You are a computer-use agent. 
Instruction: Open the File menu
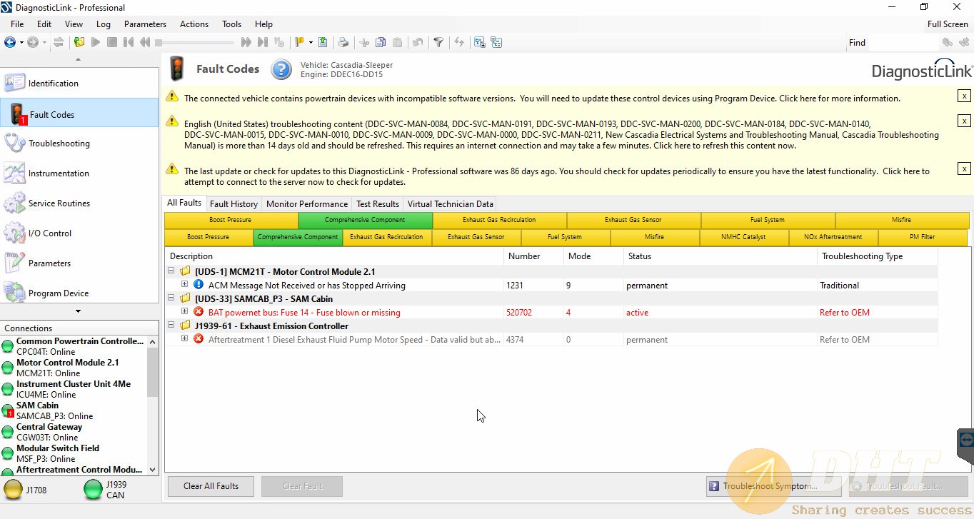pyautogui.click(x=17, y=24)
